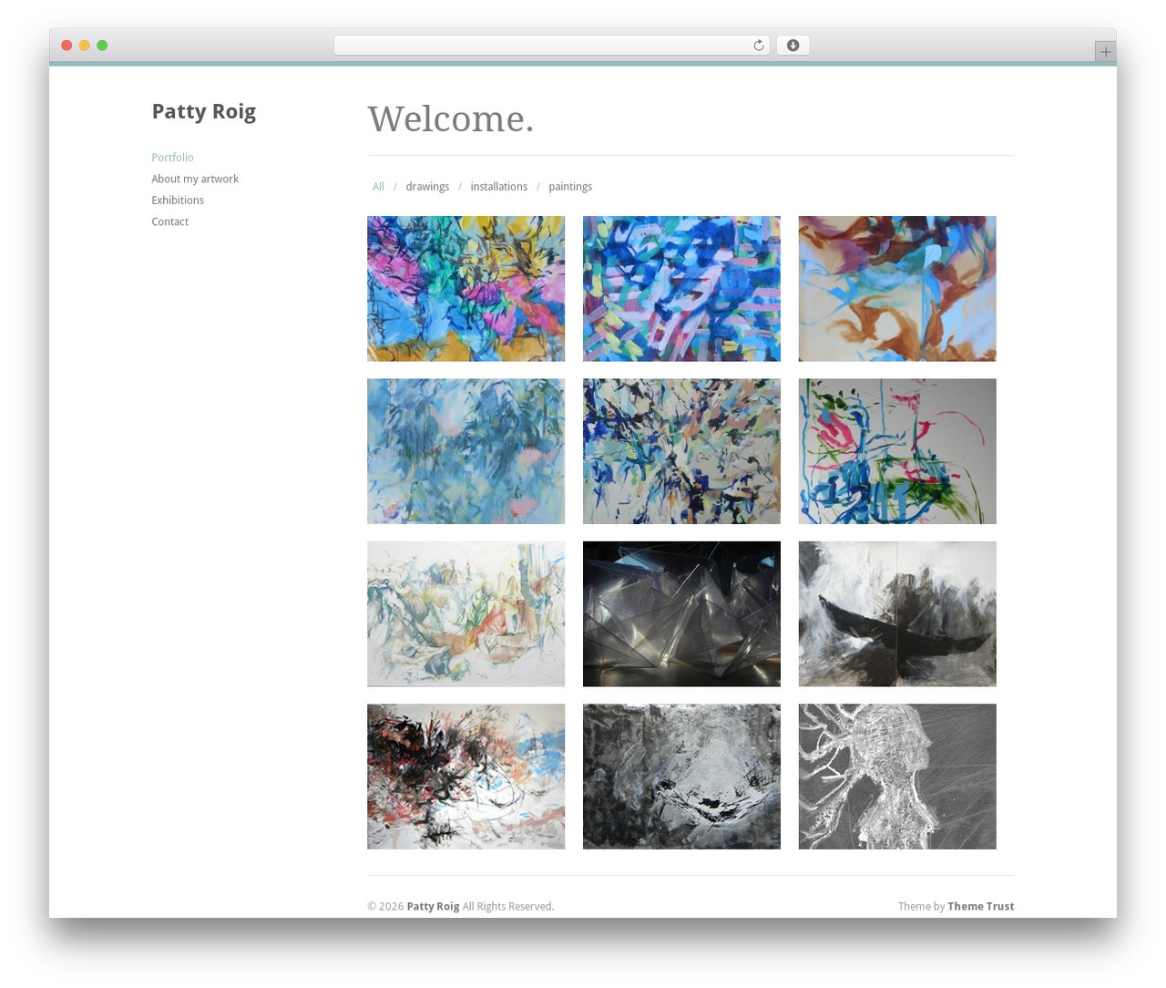Open the pale watercolor sketch thumbnail
Screen dimensions: 1166x988
[x=465, y=614]
